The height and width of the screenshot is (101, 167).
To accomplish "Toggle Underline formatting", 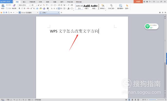I will coord(24,8).
